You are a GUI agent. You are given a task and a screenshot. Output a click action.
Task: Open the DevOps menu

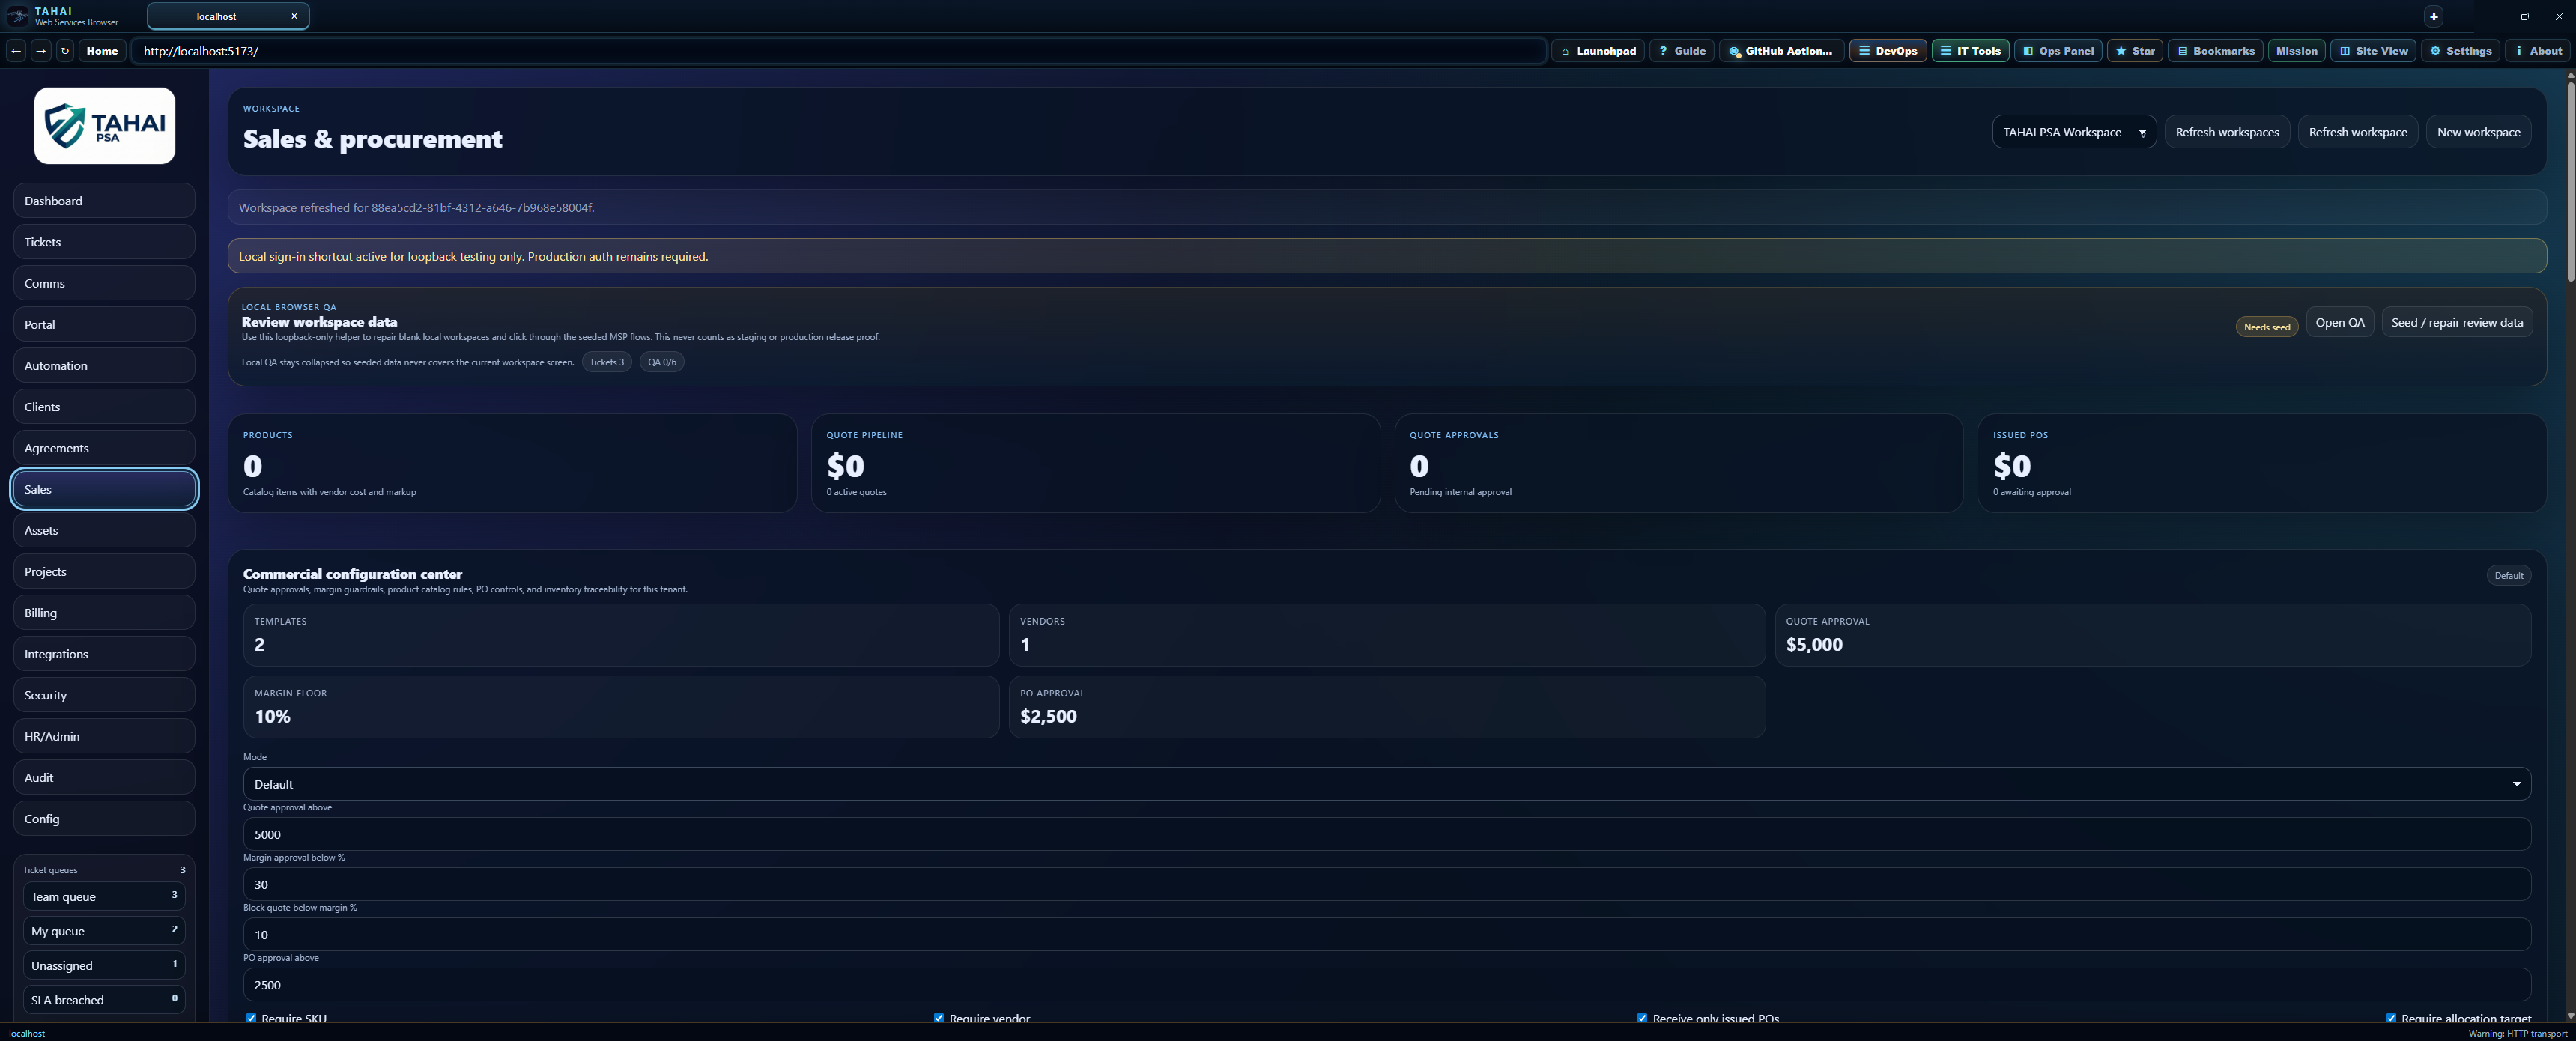1888,51
